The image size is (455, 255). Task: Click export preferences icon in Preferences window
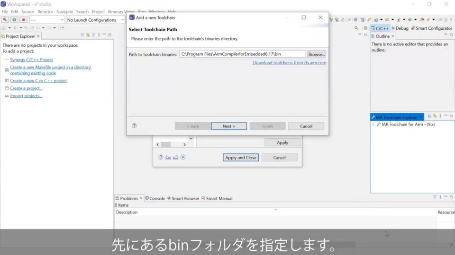click(175, 157)
